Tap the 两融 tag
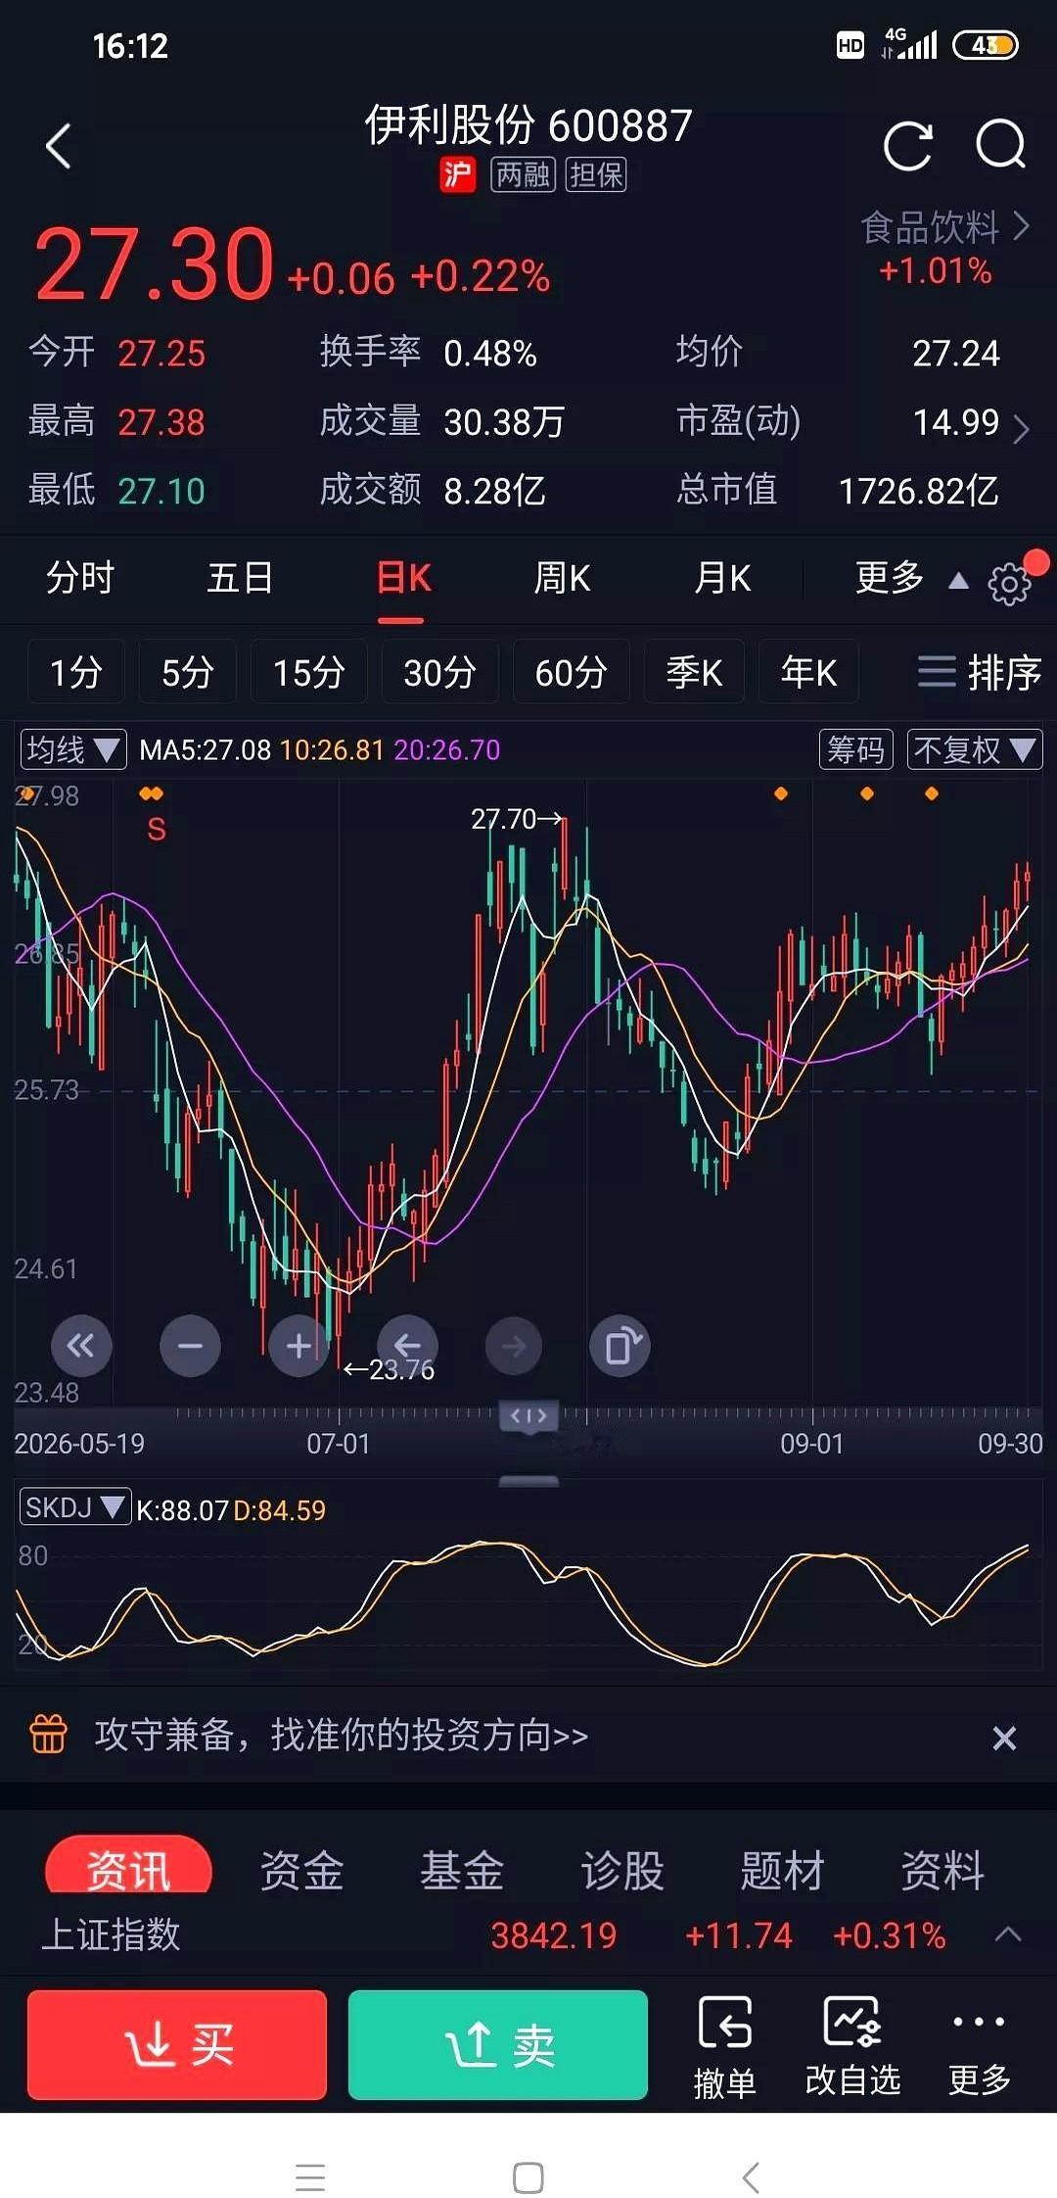 (x=523, y=174)
